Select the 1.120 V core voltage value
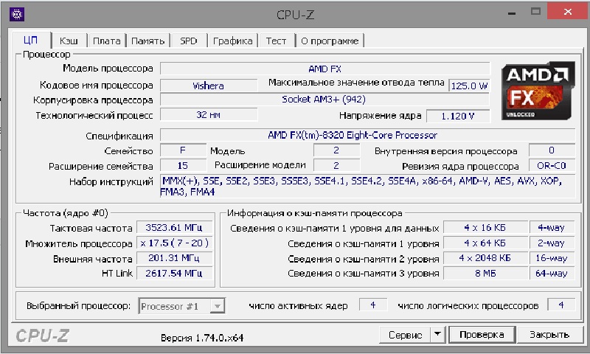The width and height of the screenshot is (590, 354). [458, 116]
